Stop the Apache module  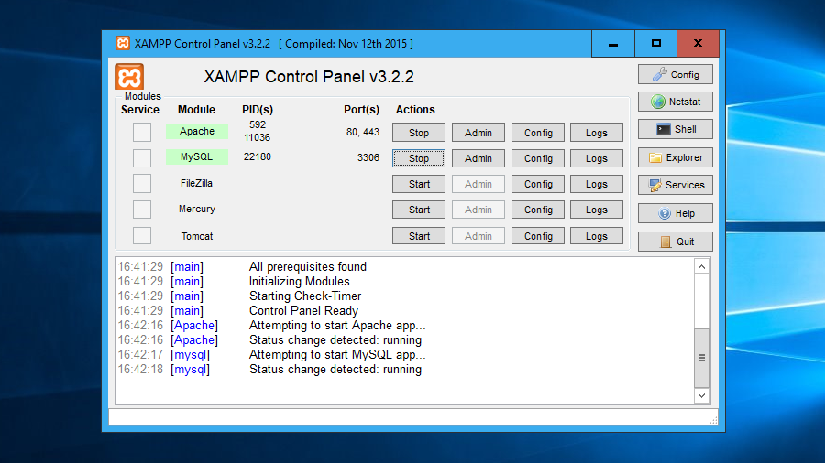419,133
